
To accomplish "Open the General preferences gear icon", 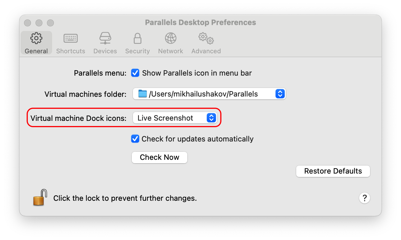I will [x=36, y=38].
